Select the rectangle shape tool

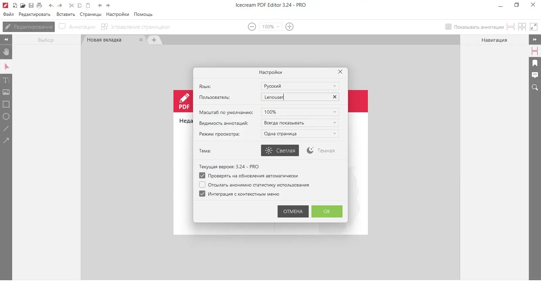pos(6,104)
